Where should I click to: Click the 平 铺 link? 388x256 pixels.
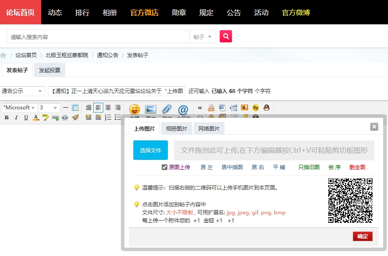pos(279,167)
